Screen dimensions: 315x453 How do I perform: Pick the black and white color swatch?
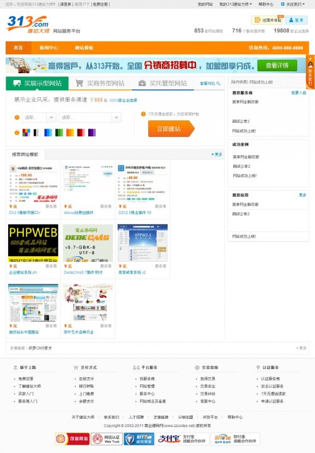pos(37,132)
